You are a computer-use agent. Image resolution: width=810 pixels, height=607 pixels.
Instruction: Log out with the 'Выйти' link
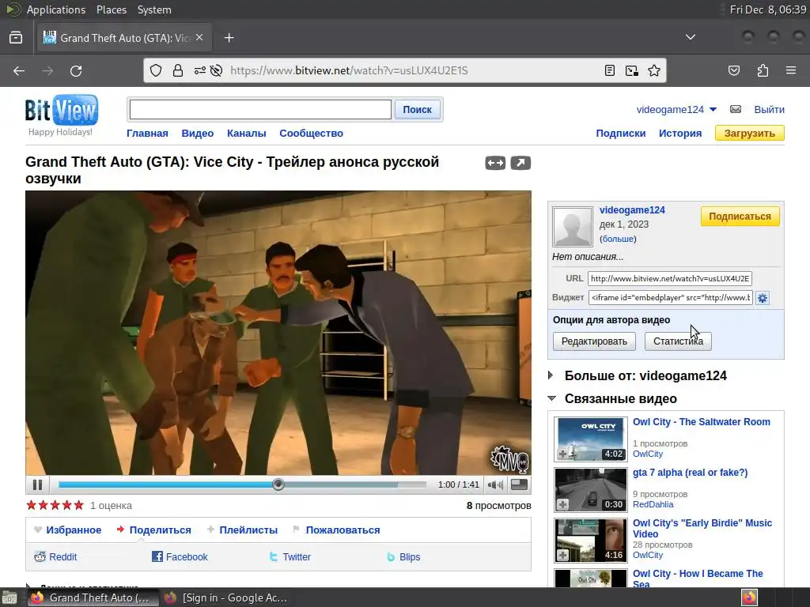click(x=769, y=109)
